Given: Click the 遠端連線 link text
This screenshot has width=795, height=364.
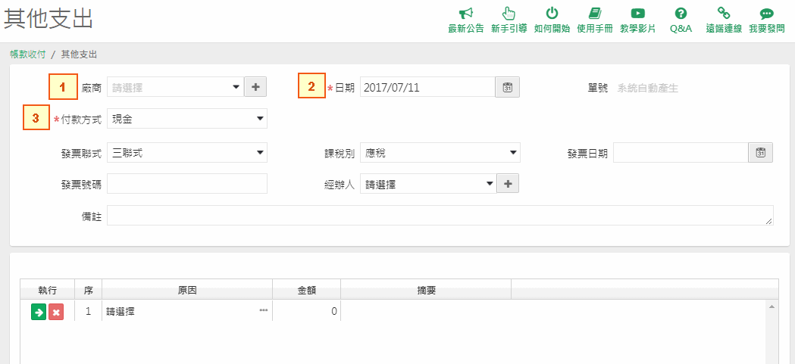Looking at the screenshot, I should 724,29.
